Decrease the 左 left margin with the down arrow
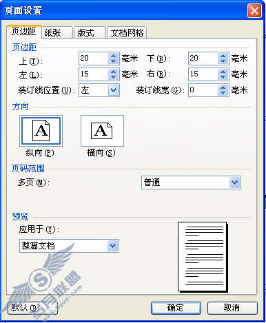Screen dimensions: 266x323 113,77
